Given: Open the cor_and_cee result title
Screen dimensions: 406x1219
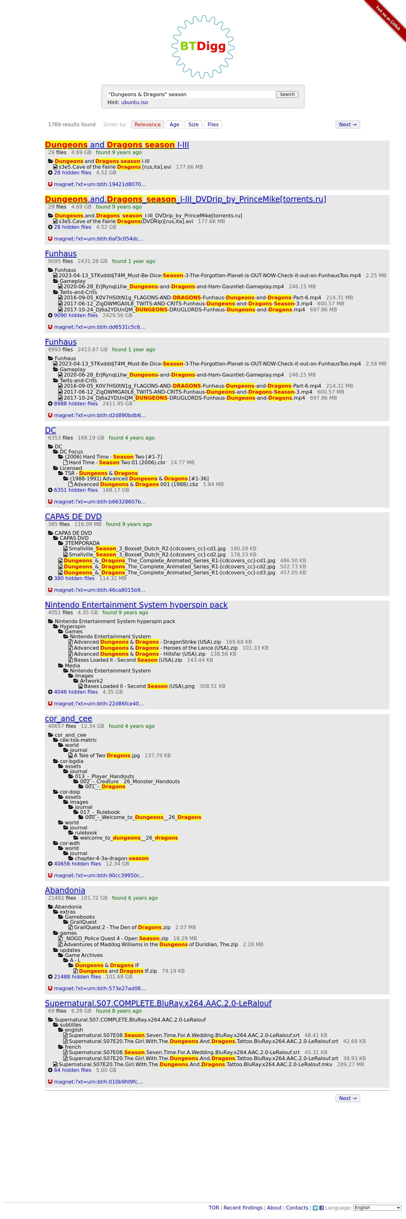Looking at the screenshot, I should [x=69, y=718].
